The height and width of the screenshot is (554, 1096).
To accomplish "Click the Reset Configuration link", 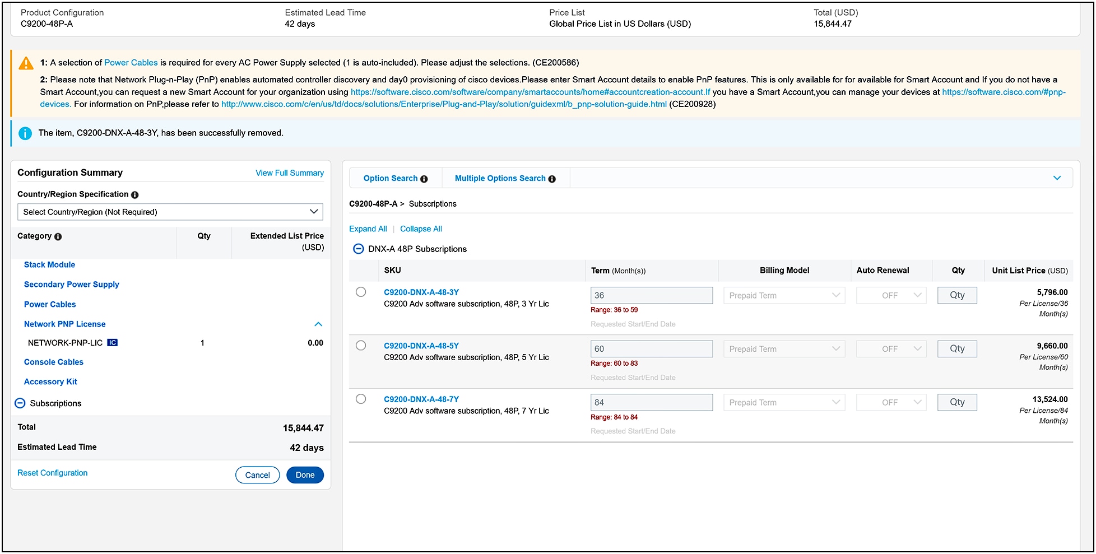I will 53,473.
